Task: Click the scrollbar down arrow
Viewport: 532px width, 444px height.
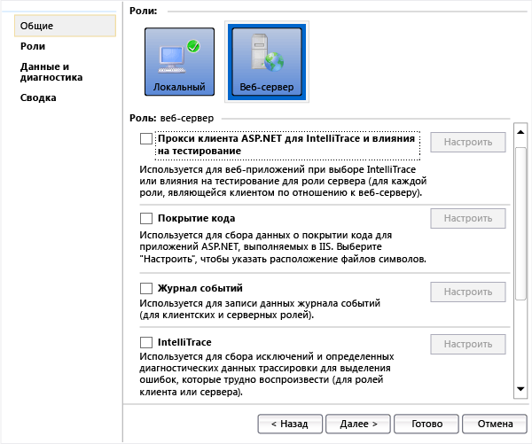Action: (520, 389)
